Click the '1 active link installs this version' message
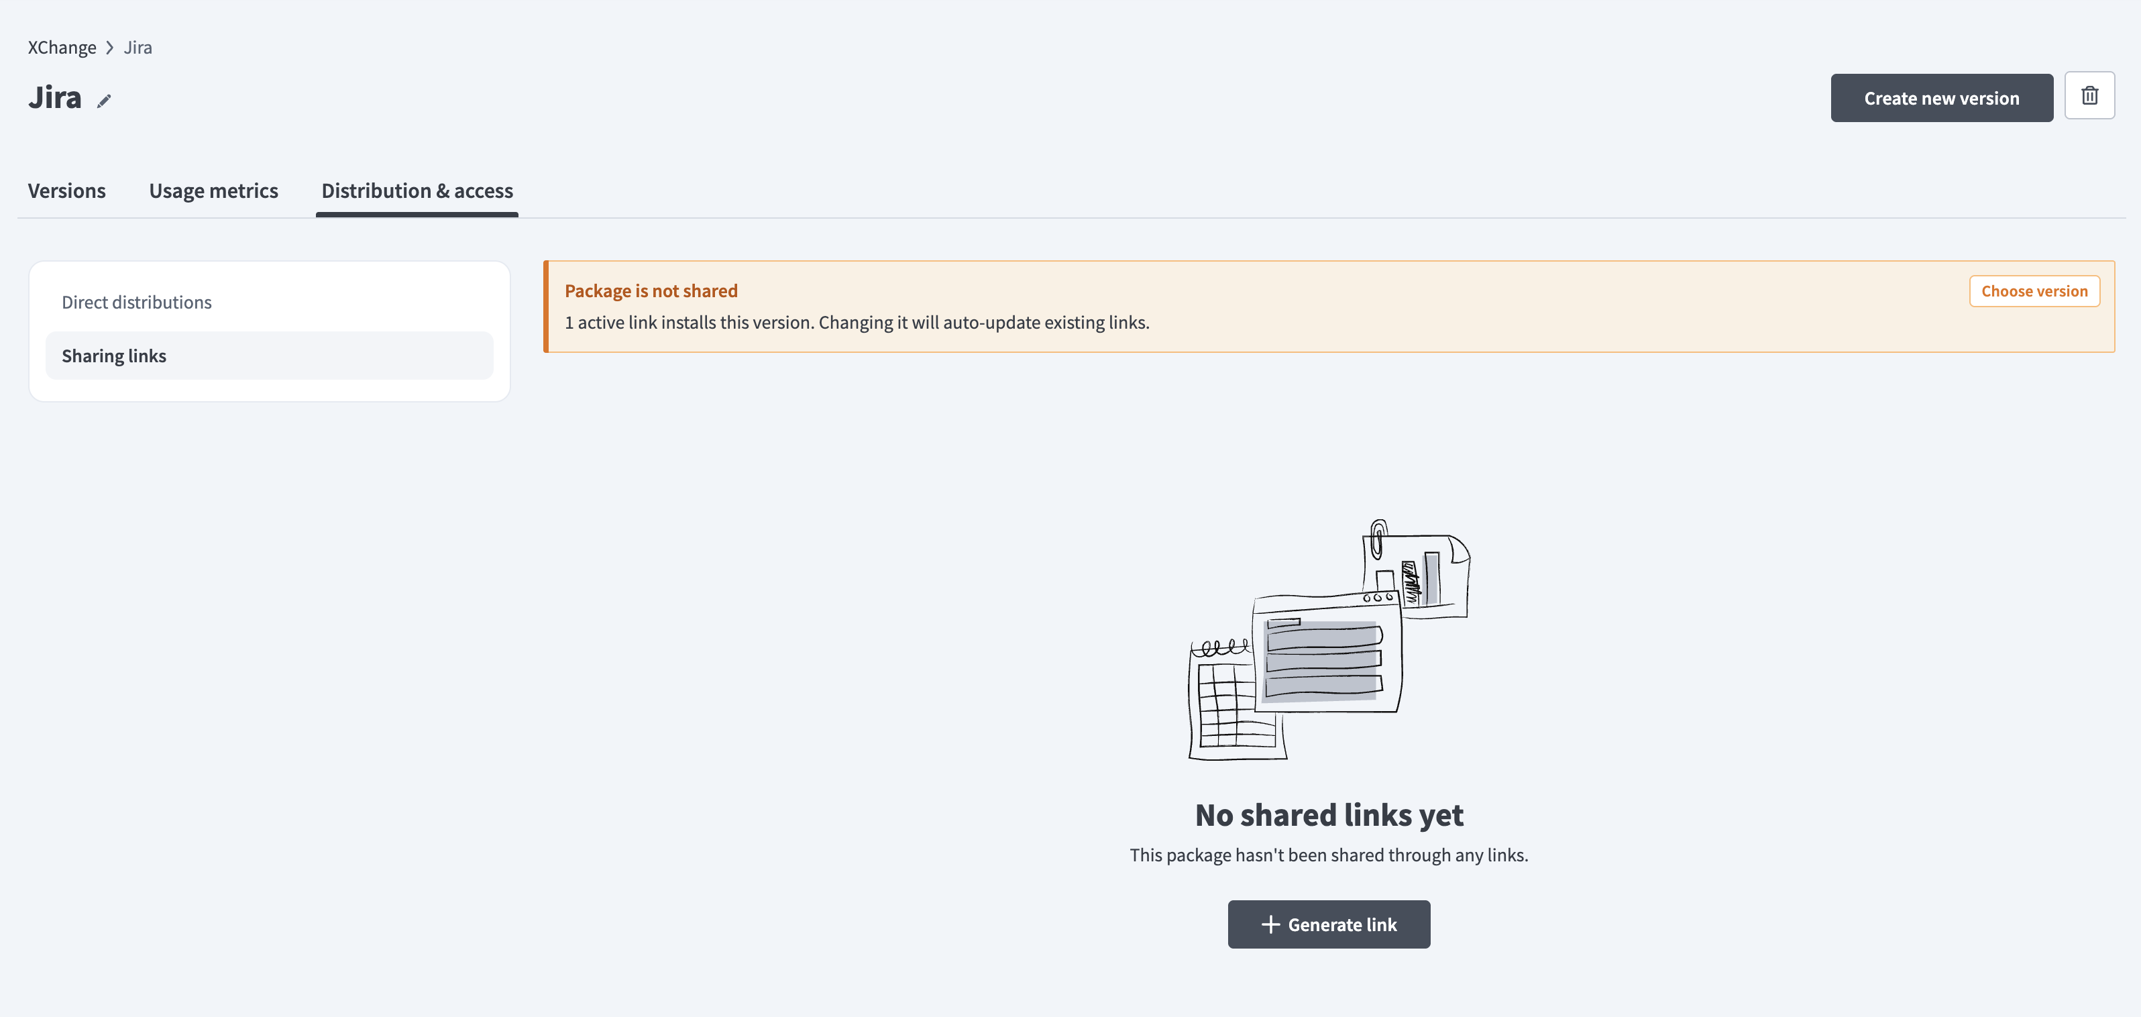Screen dimensions: 2141x1017 [x=857, y=322]
